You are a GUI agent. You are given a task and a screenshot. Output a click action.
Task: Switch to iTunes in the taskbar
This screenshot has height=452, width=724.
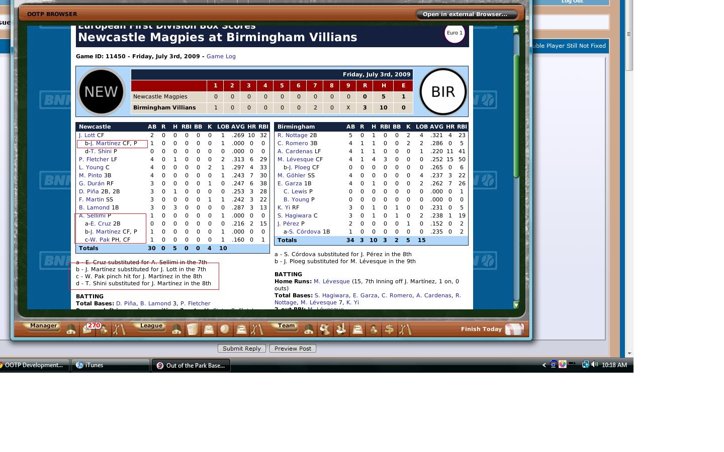tap(110, 365)
